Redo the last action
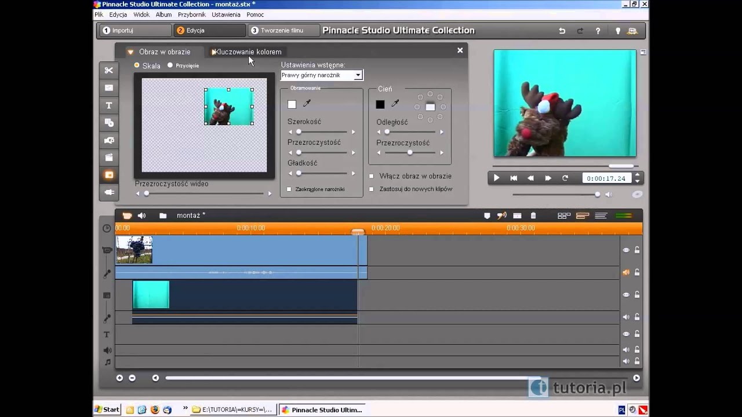742x417 pixels. click(580, 31)
